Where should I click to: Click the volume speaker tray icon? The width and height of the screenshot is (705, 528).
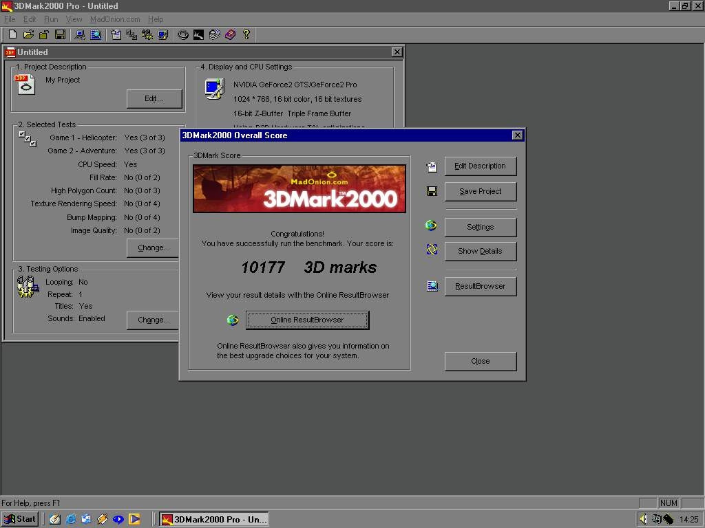tap(644, 518)
